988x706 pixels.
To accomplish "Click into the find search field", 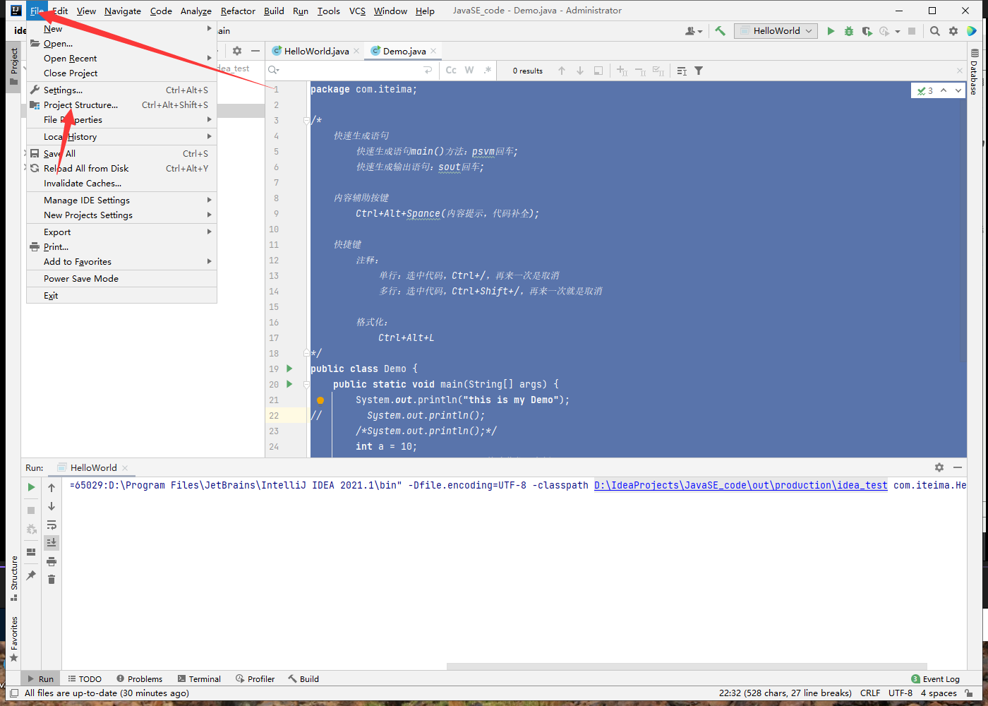I will click(x=351, y=71).
